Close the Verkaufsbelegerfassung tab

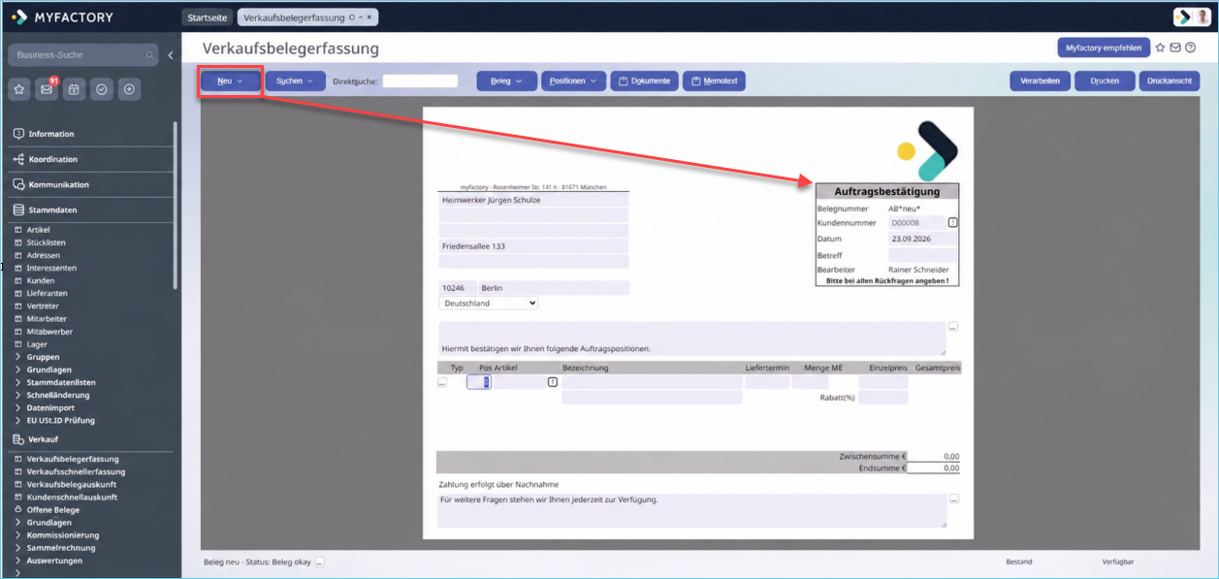370,17
